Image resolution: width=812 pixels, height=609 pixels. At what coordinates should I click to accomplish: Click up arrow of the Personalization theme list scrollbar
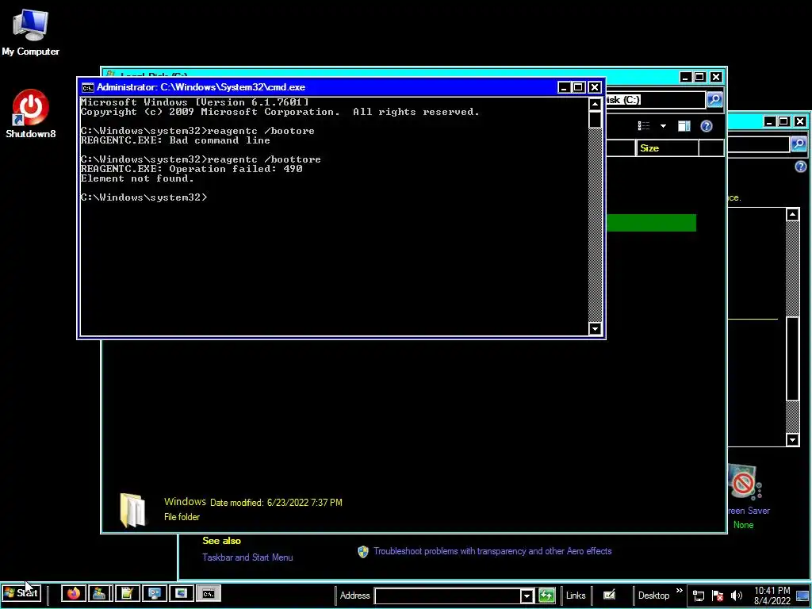point(792,214)
